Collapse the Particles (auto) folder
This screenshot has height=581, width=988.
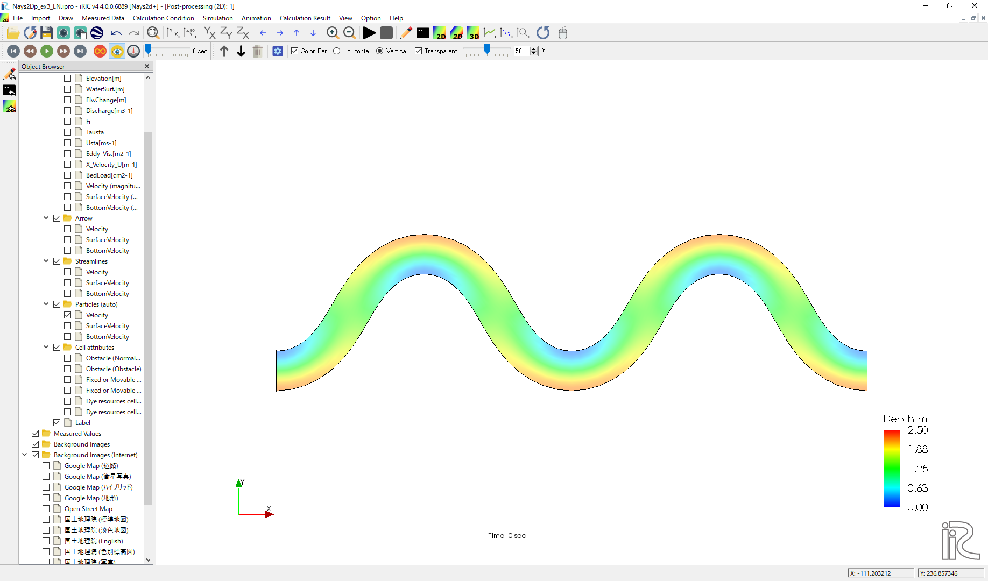coord(46,304)
